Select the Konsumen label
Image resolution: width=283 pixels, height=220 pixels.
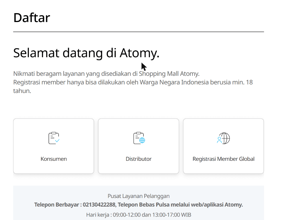54,159
